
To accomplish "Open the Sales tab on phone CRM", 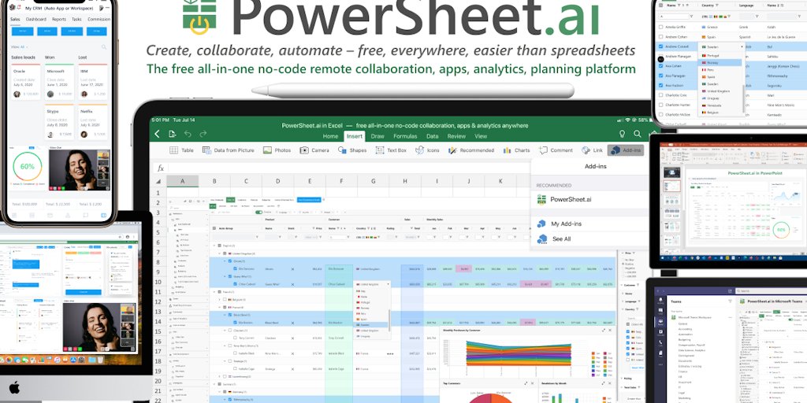I will pyautogui.click(x=16, y=19).
